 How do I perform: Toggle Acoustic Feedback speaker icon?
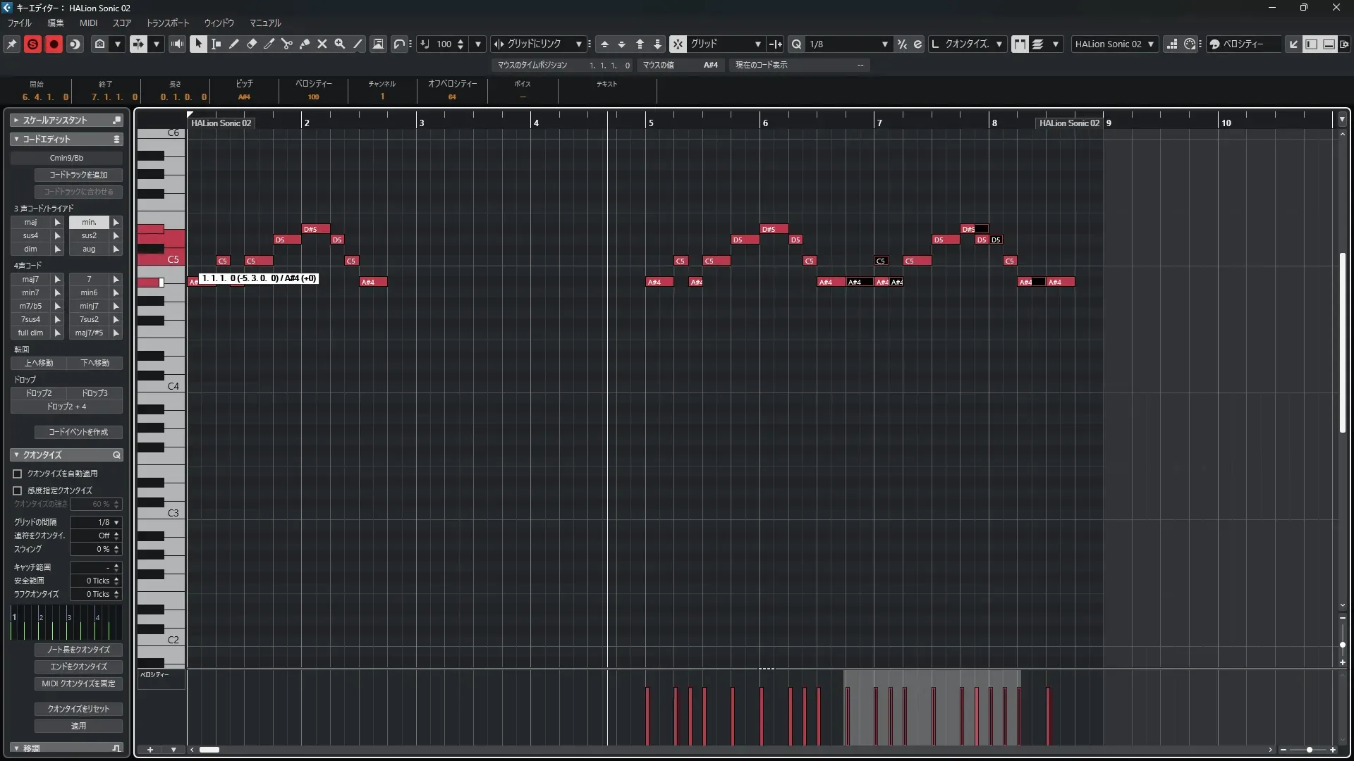(x=177, y=44)
